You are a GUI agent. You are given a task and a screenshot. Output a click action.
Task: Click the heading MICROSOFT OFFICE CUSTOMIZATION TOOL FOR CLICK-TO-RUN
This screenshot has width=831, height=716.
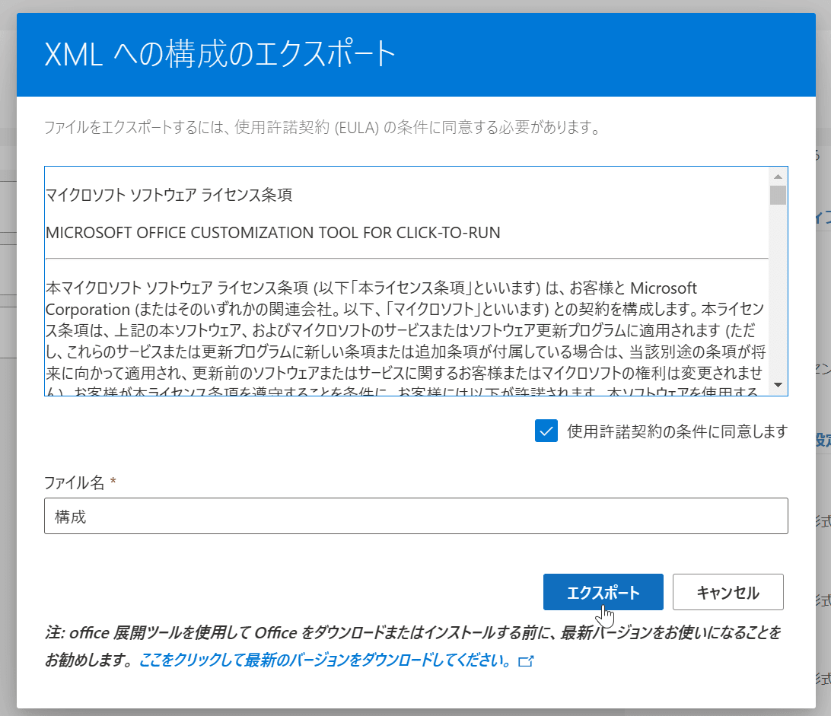click(x=273, y=233)
